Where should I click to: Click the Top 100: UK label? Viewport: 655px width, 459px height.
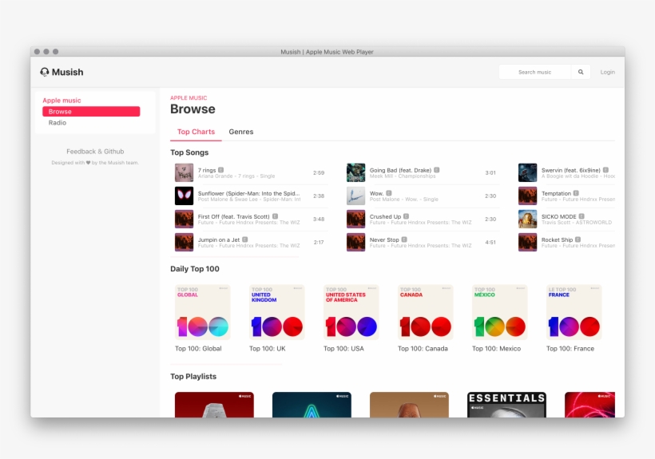(x=268, y=348)
